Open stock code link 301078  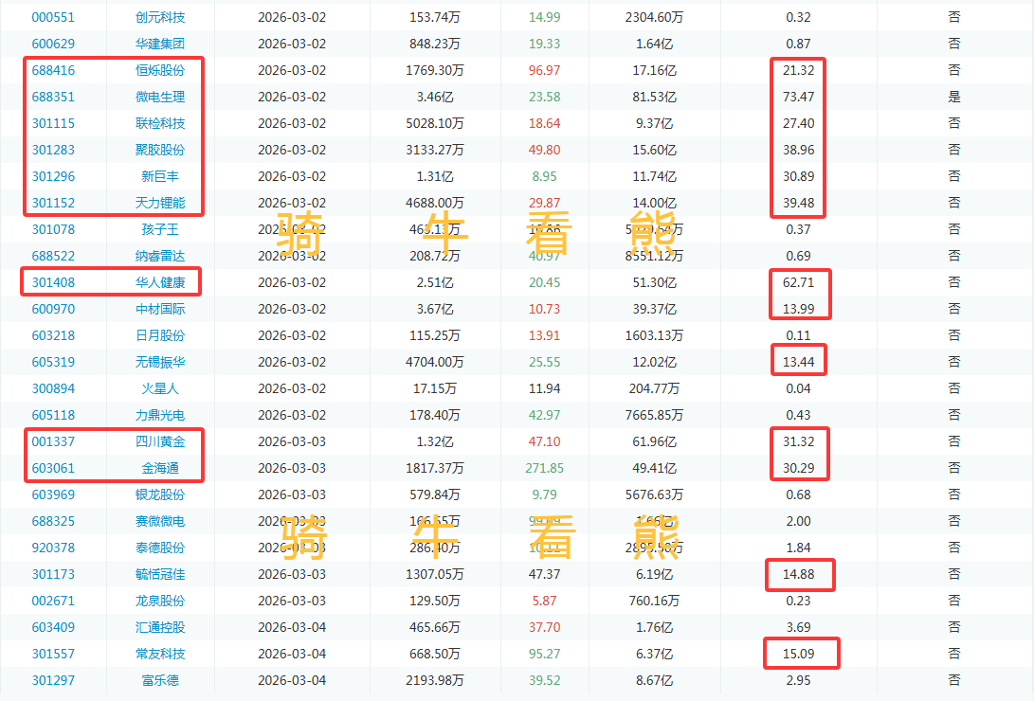53,229
